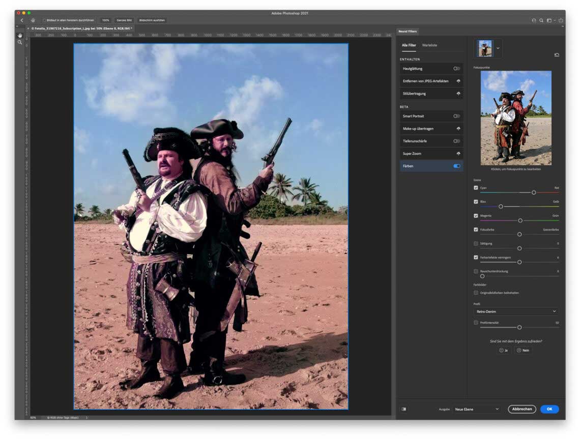This screenshot has height=439, width=580.
Task: Download the Make-up übertragen filter
Action: coord(458,129)
